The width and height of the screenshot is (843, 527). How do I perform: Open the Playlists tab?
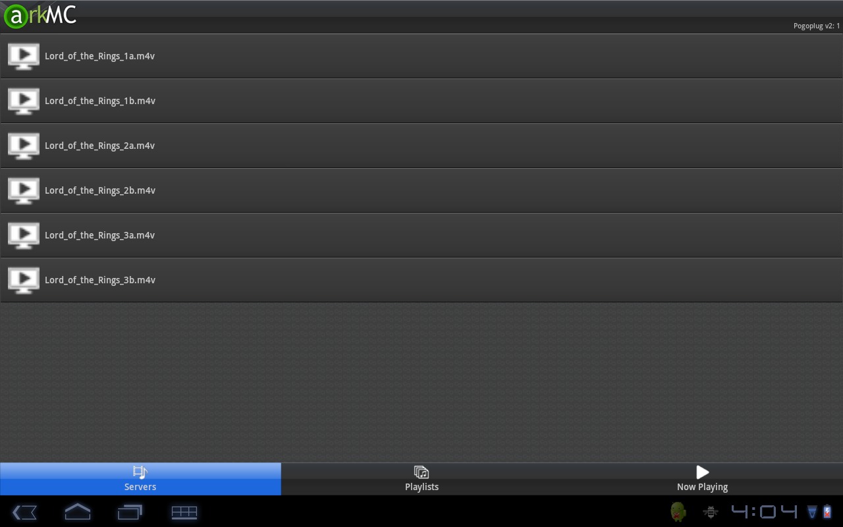(x=421, y=479)
